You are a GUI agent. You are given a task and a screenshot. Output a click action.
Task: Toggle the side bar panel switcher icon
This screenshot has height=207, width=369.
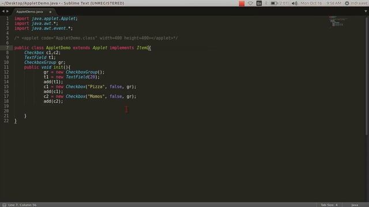pos(4,205)
